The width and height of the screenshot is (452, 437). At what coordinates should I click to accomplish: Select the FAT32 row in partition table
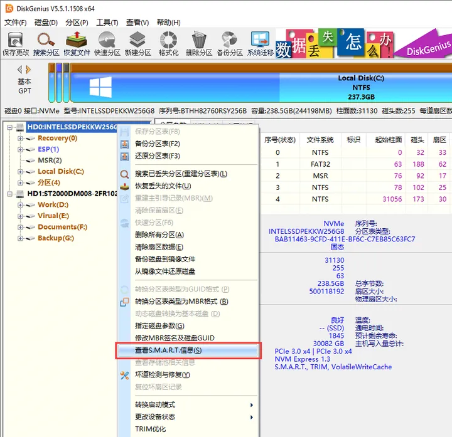(355, 164)
